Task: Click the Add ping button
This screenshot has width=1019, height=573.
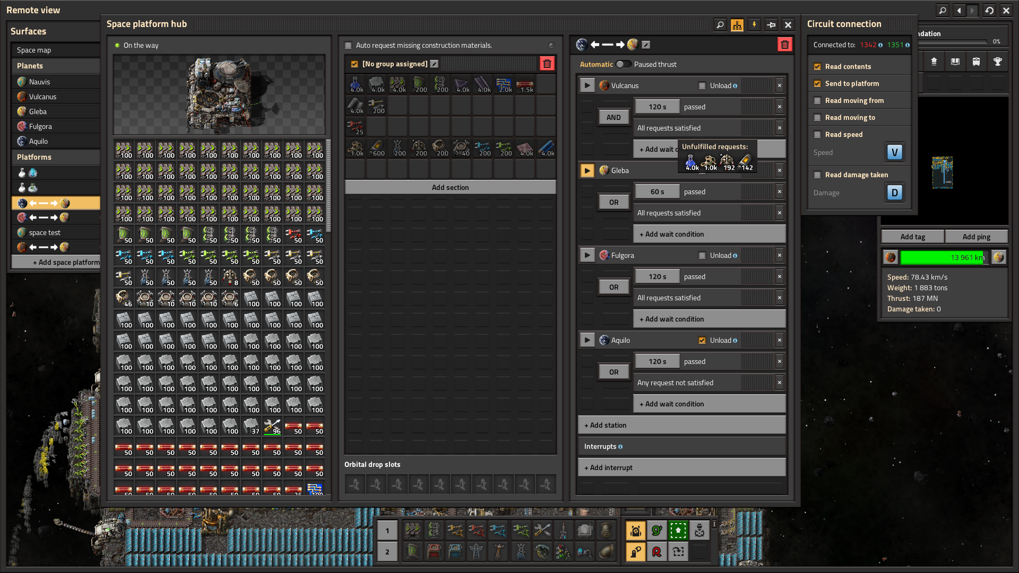Action: 977,237
